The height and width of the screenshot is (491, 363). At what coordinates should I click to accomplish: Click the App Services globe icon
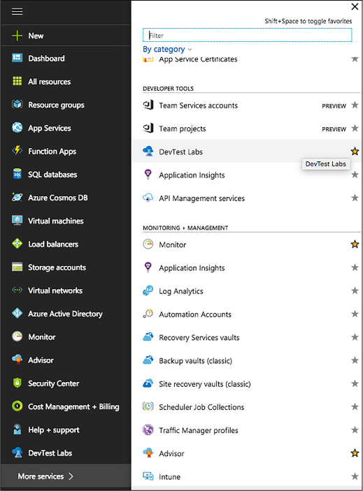pyautogui.click(x=17, y=127)
